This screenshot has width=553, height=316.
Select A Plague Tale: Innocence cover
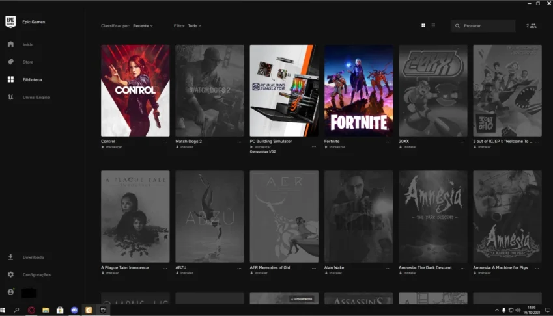(135, 217)
